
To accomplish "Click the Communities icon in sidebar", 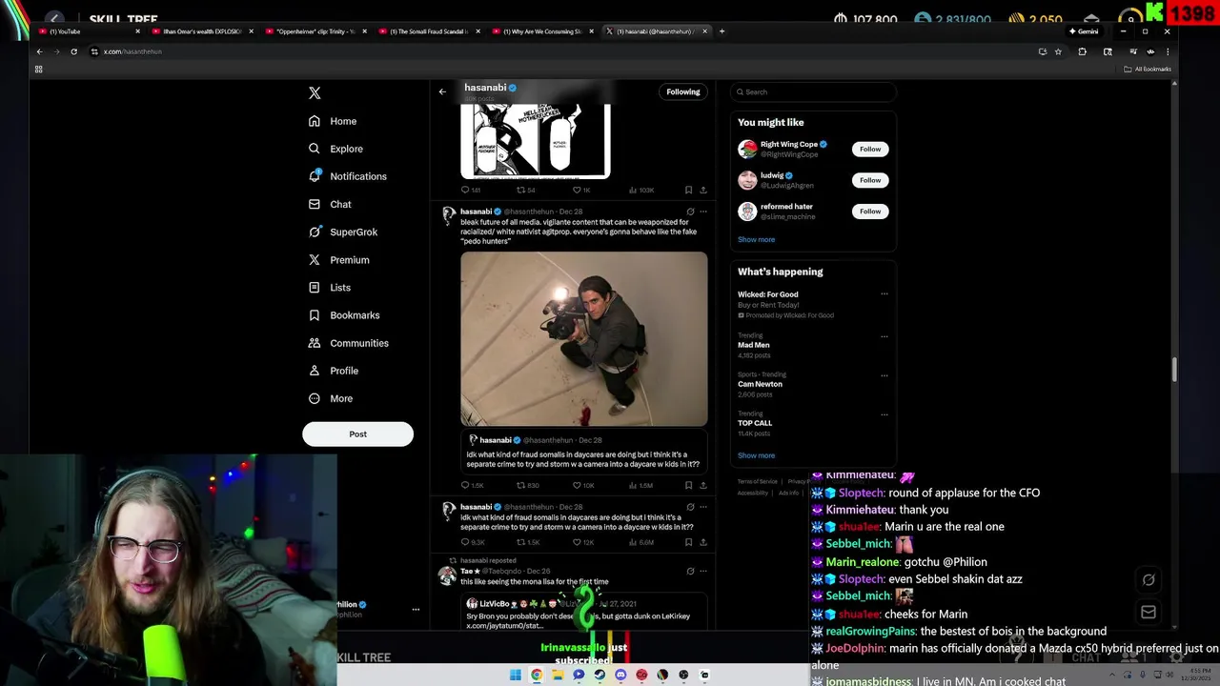I will (x=315, y=342).
